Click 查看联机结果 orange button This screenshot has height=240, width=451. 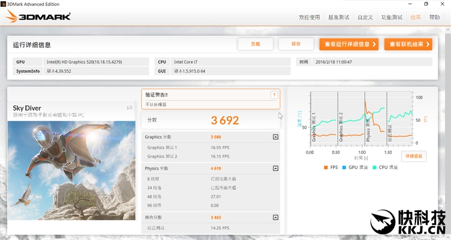point(408,44)
